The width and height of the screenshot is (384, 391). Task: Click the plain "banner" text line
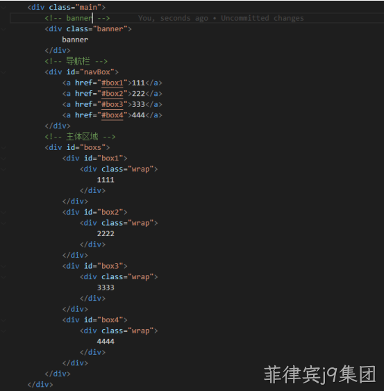click(75, 40)
